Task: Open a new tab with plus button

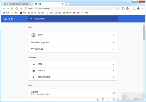Action: (x=68, y=4)
